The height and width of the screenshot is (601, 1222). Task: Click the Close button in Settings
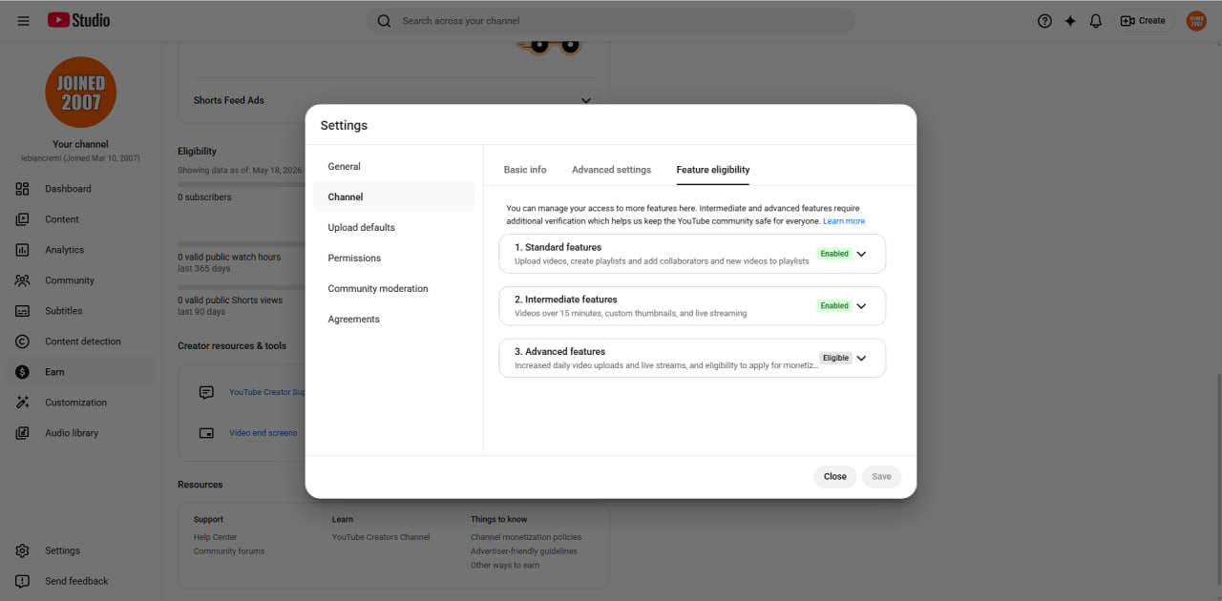pos(835,477)
